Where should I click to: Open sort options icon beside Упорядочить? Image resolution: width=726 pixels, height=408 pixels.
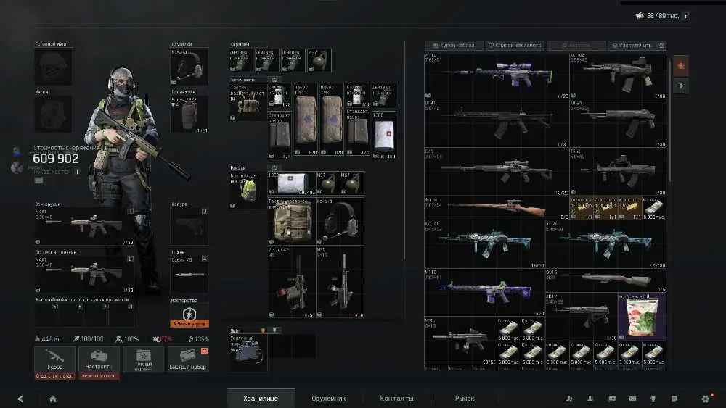(x=661, y=45)
